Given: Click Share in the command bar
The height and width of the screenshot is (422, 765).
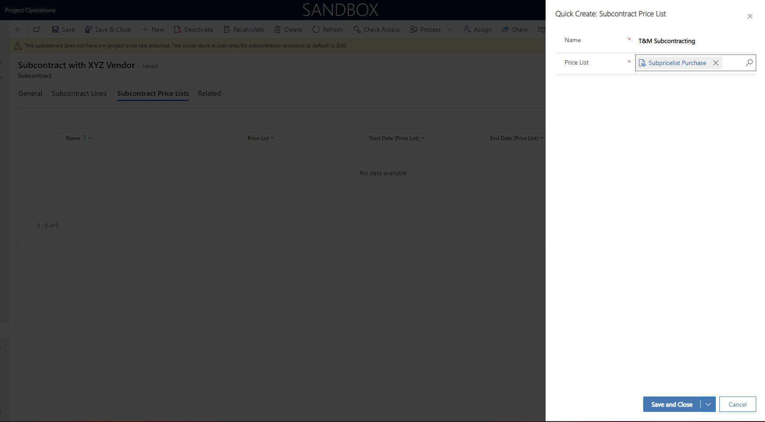Looking at the screenshot, I should point(515,29).
